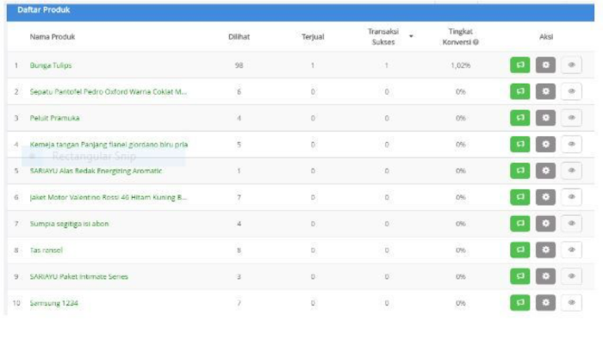Screen dimensions: 603x352
Task: Click the green promote icon for Bunga Tulips
Action: [520, 65]
